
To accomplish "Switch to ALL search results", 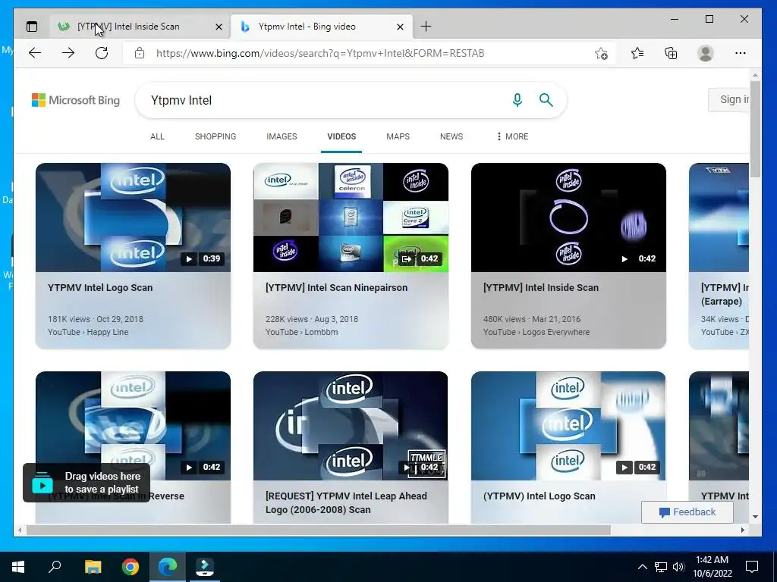I will click(157, 136).
